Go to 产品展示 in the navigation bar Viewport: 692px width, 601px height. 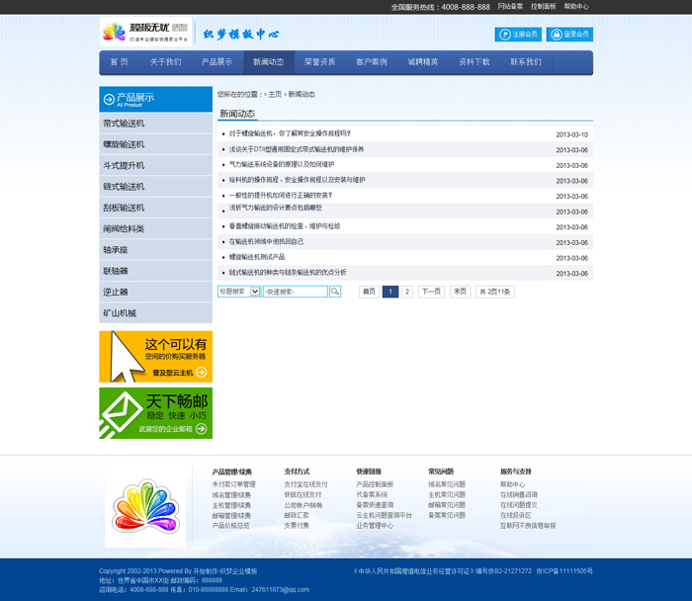[x=216, y=62]
